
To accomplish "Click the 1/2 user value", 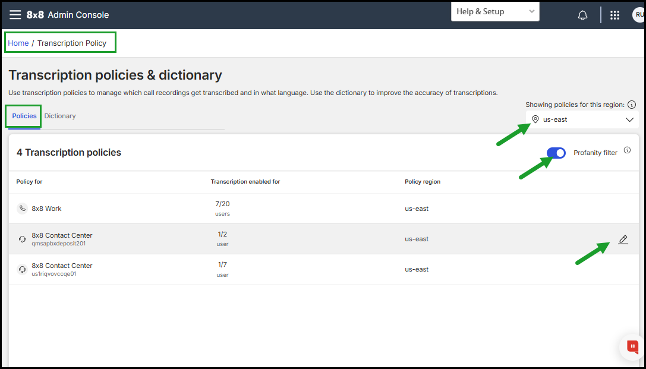I will (x=222, y=239).
